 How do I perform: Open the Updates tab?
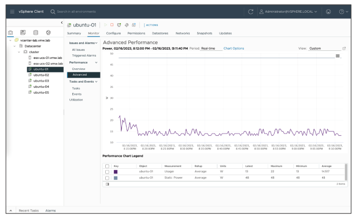click(225, 33)
